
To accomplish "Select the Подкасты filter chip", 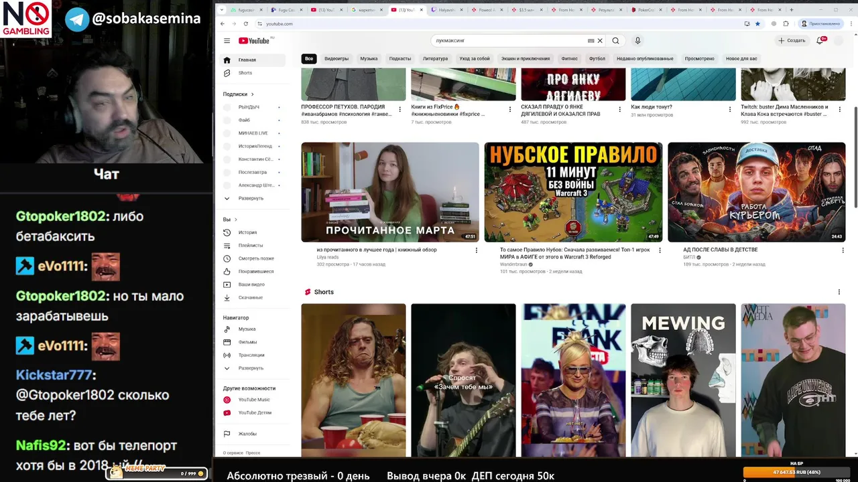I will pyautogui.click(x=400, y=59).
